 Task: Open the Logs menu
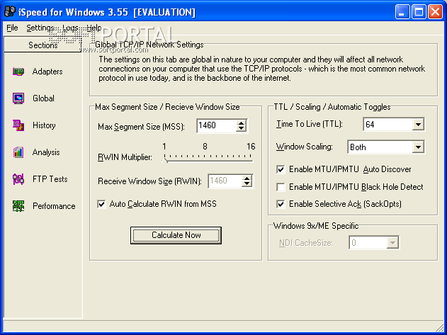click(70, 28)
